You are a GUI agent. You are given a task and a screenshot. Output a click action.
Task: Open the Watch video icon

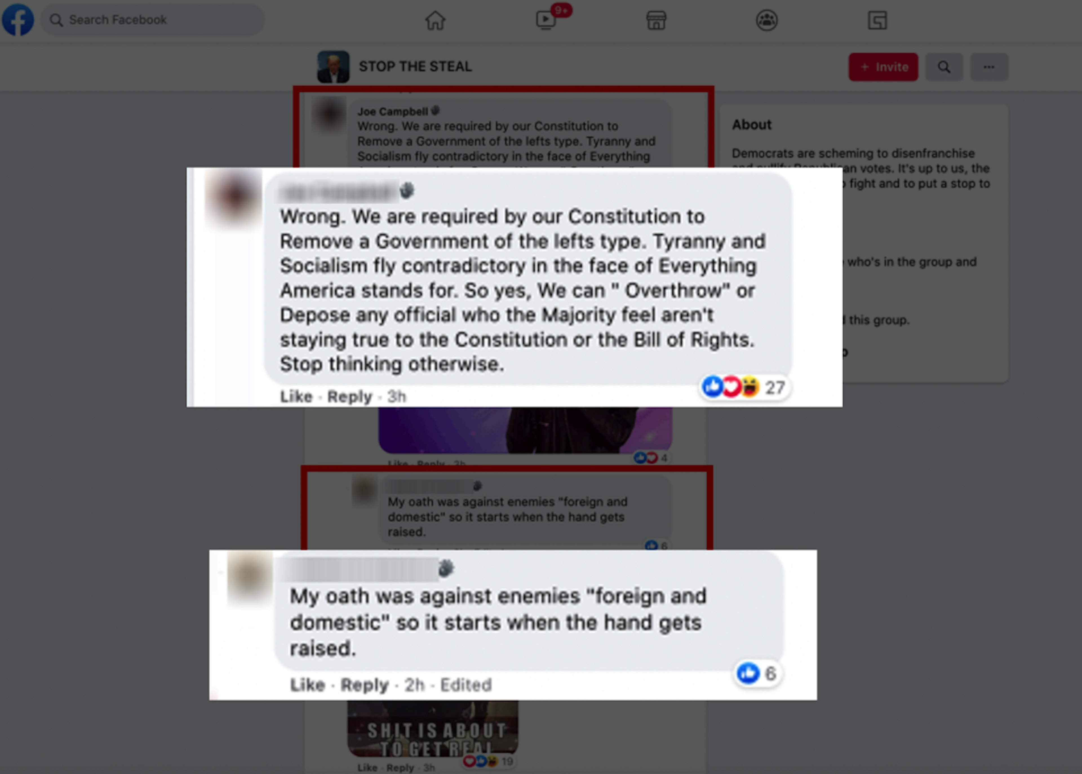pos(546,20)
